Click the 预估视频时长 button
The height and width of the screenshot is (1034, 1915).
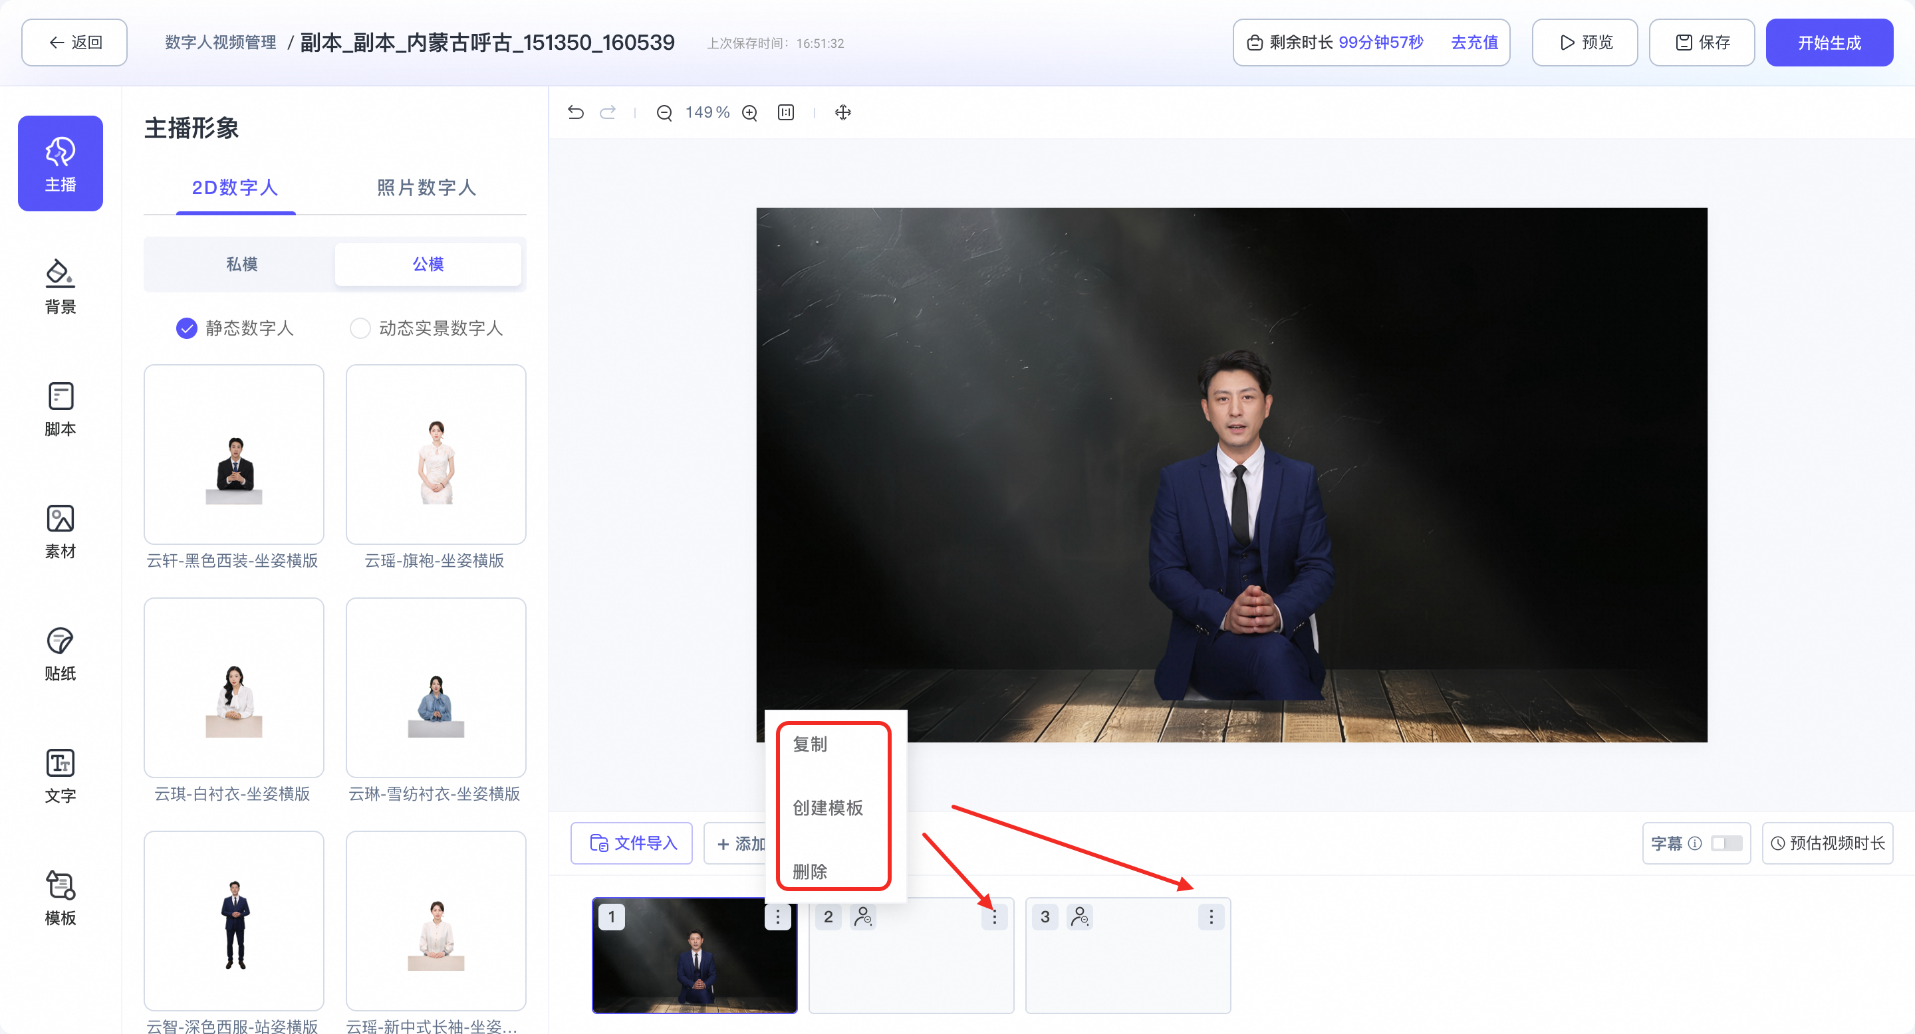pyautogui.click(x=1827, y=843)
